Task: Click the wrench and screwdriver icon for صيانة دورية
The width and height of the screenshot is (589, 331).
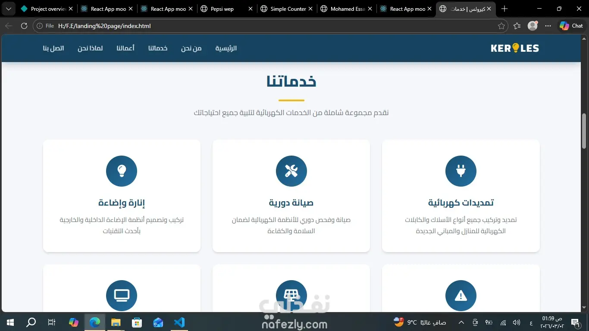Action: [x=291, y=171]
